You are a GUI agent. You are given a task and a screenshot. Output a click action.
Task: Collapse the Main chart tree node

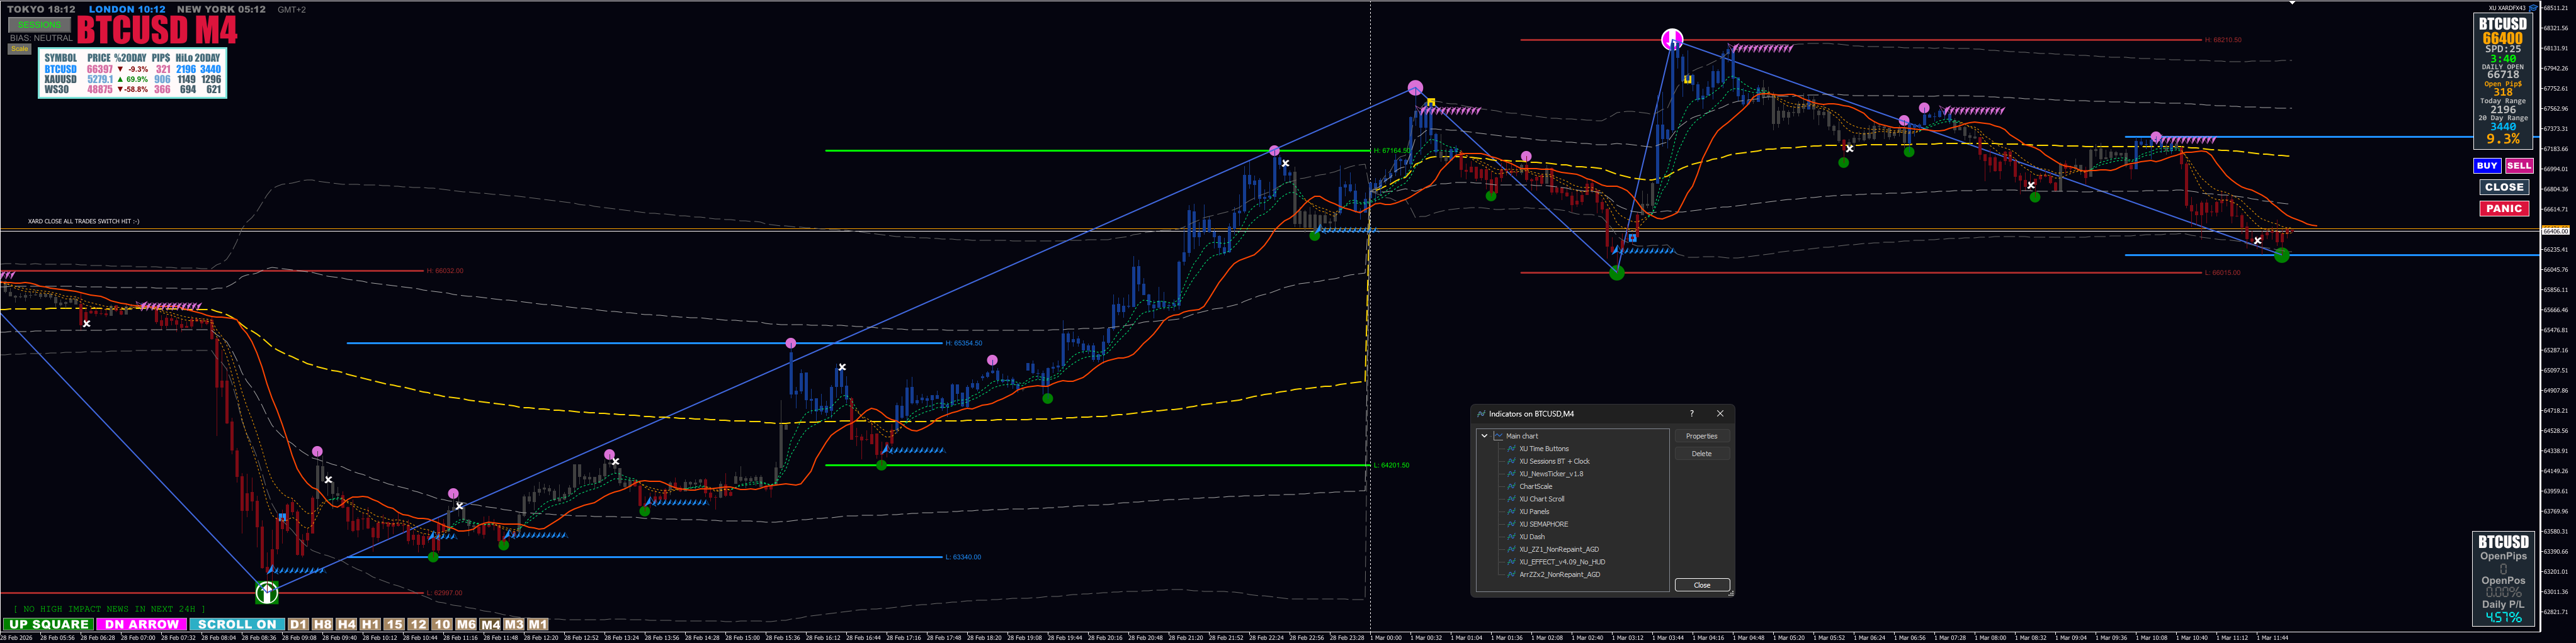[x=1484, y=437]
